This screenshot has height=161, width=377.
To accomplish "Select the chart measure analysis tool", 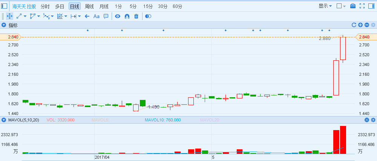I will pos(60,16).
